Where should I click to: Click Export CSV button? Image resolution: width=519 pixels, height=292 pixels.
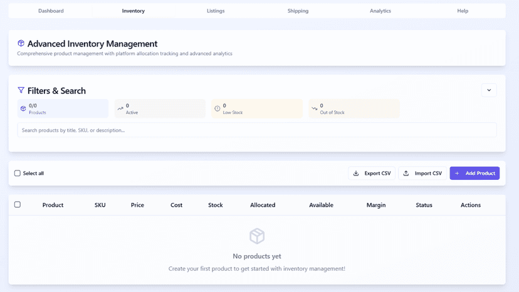click(372, 173)
